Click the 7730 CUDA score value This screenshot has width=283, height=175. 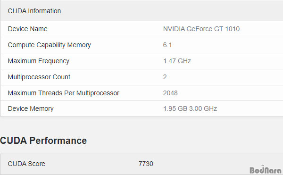coord(146,164)
